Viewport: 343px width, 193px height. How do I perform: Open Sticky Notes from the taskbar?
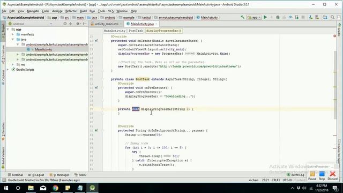click(x=68, y=188)
